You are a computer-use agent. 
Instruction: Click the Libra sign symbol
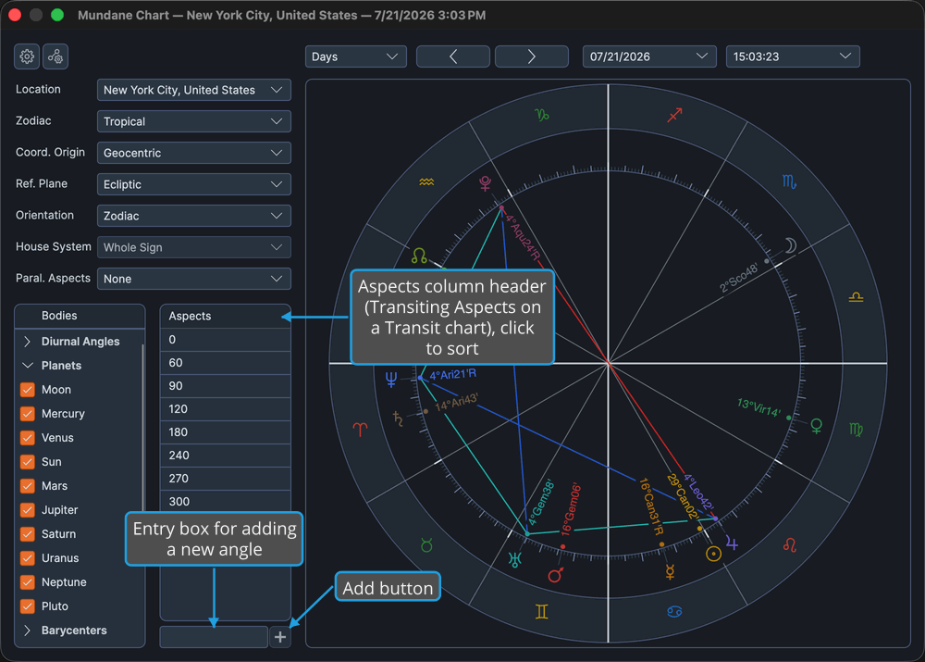[856, 297]
